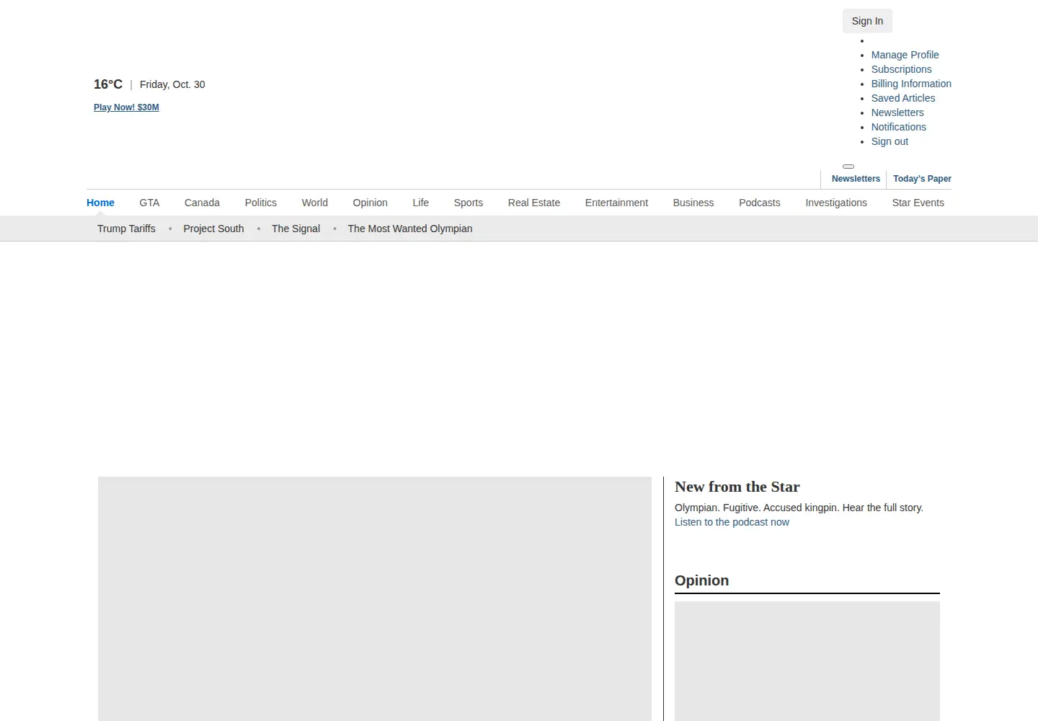This screenshot has width=1038, height=721.
Task: Open the Podcasts section
Action: click(x=759, y=203)
